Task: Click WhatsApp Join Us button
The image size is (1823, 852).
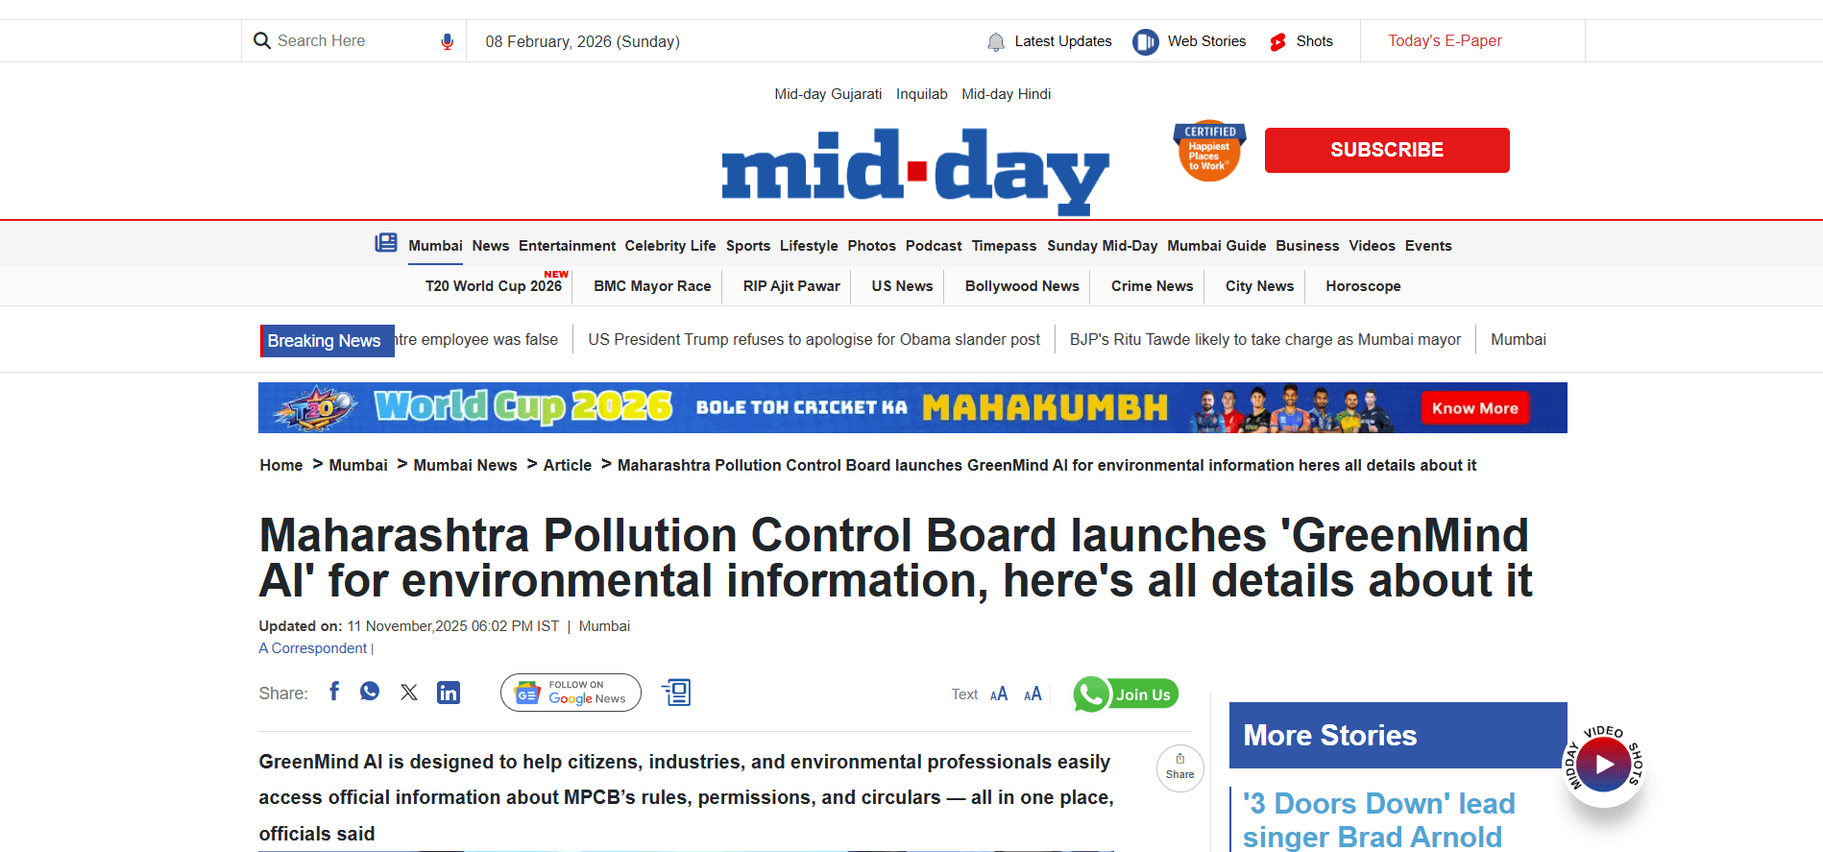Action: [1126, 694]
